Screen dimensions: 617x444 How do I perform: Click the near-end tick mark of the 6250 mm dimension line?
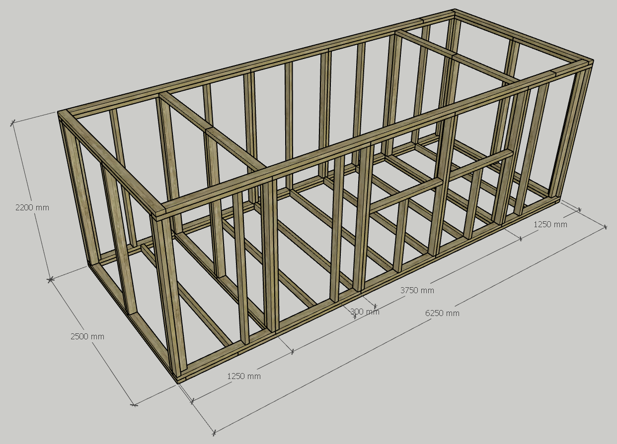pos(214,433)
